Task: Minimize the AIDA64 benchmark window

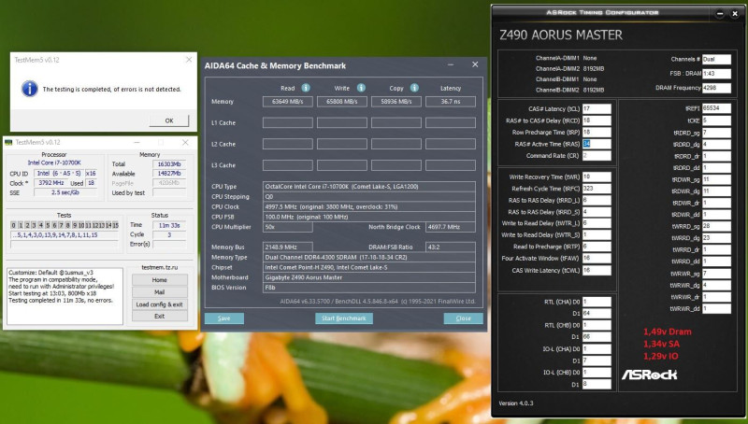Action: 451,64
